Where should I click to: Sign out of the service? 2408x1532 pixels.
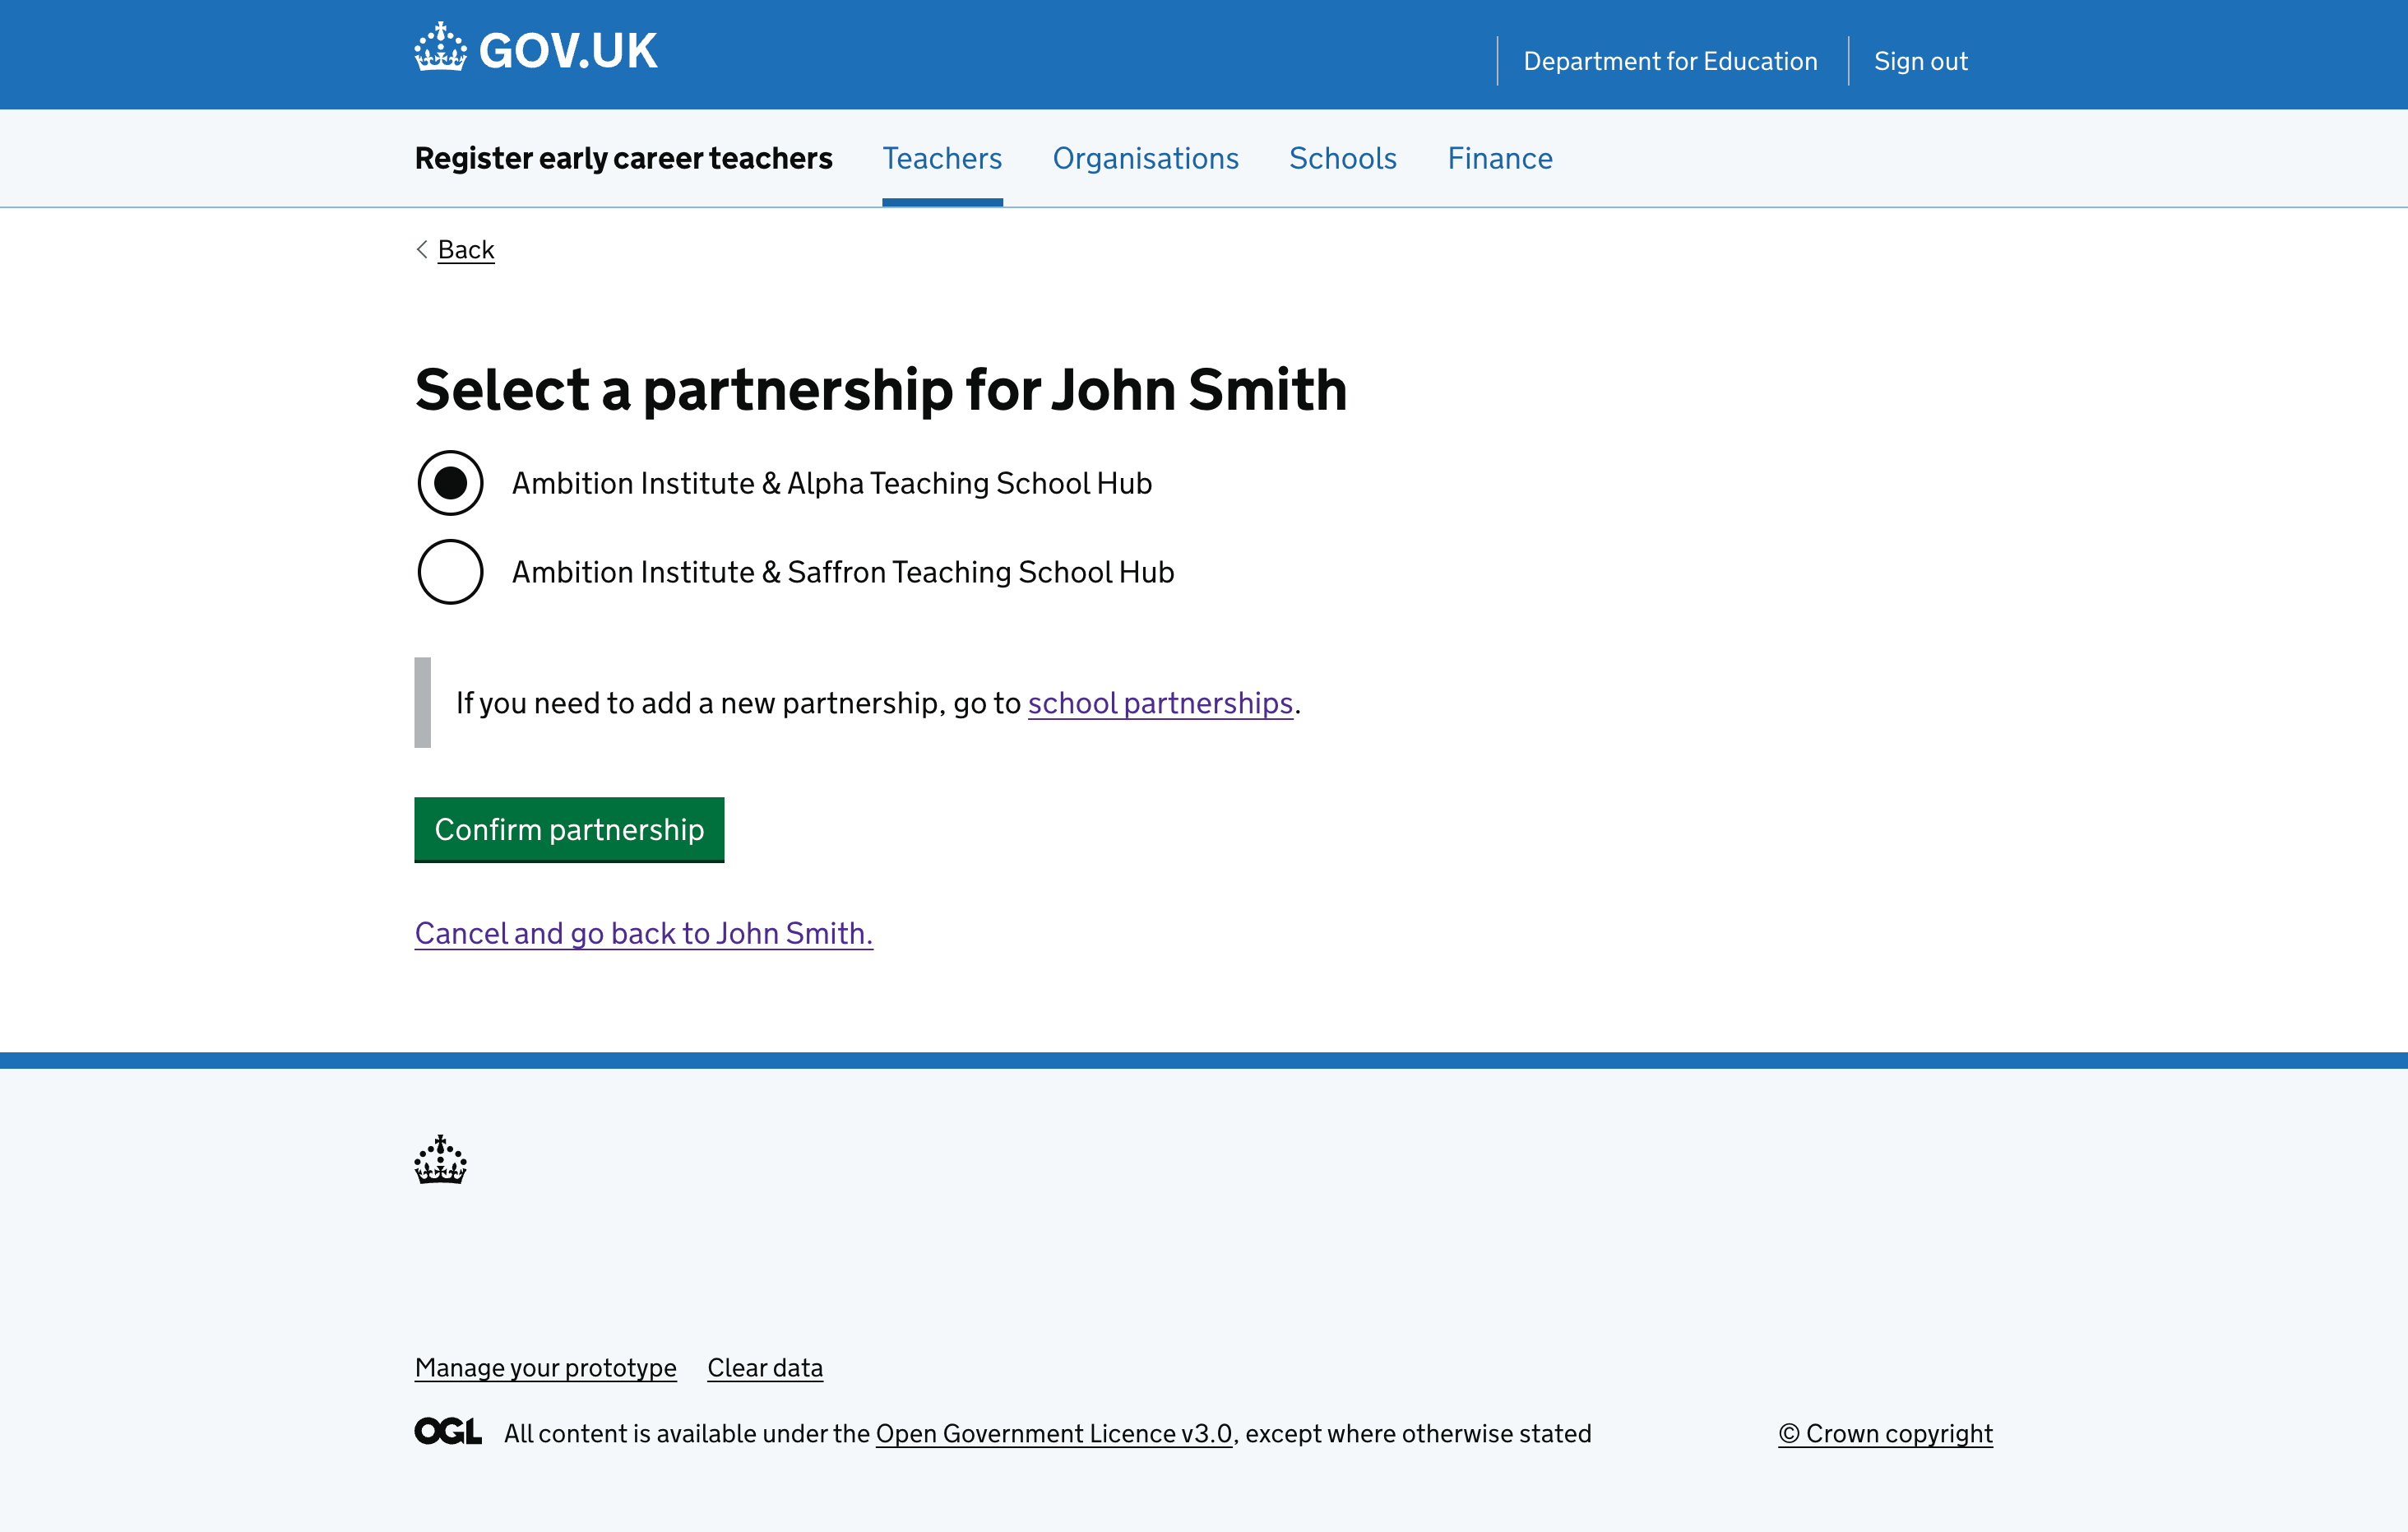1920,61
